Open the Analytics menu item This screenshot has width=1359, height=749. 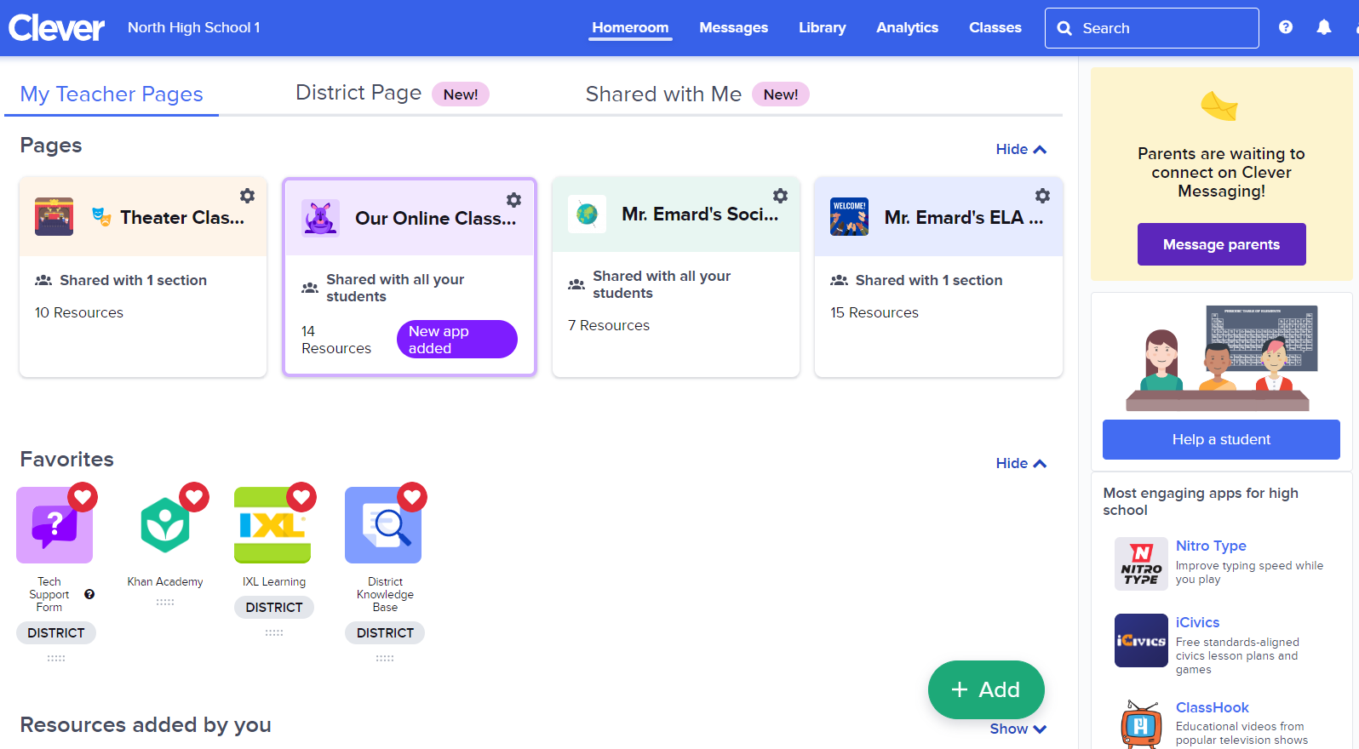(907, 27)
